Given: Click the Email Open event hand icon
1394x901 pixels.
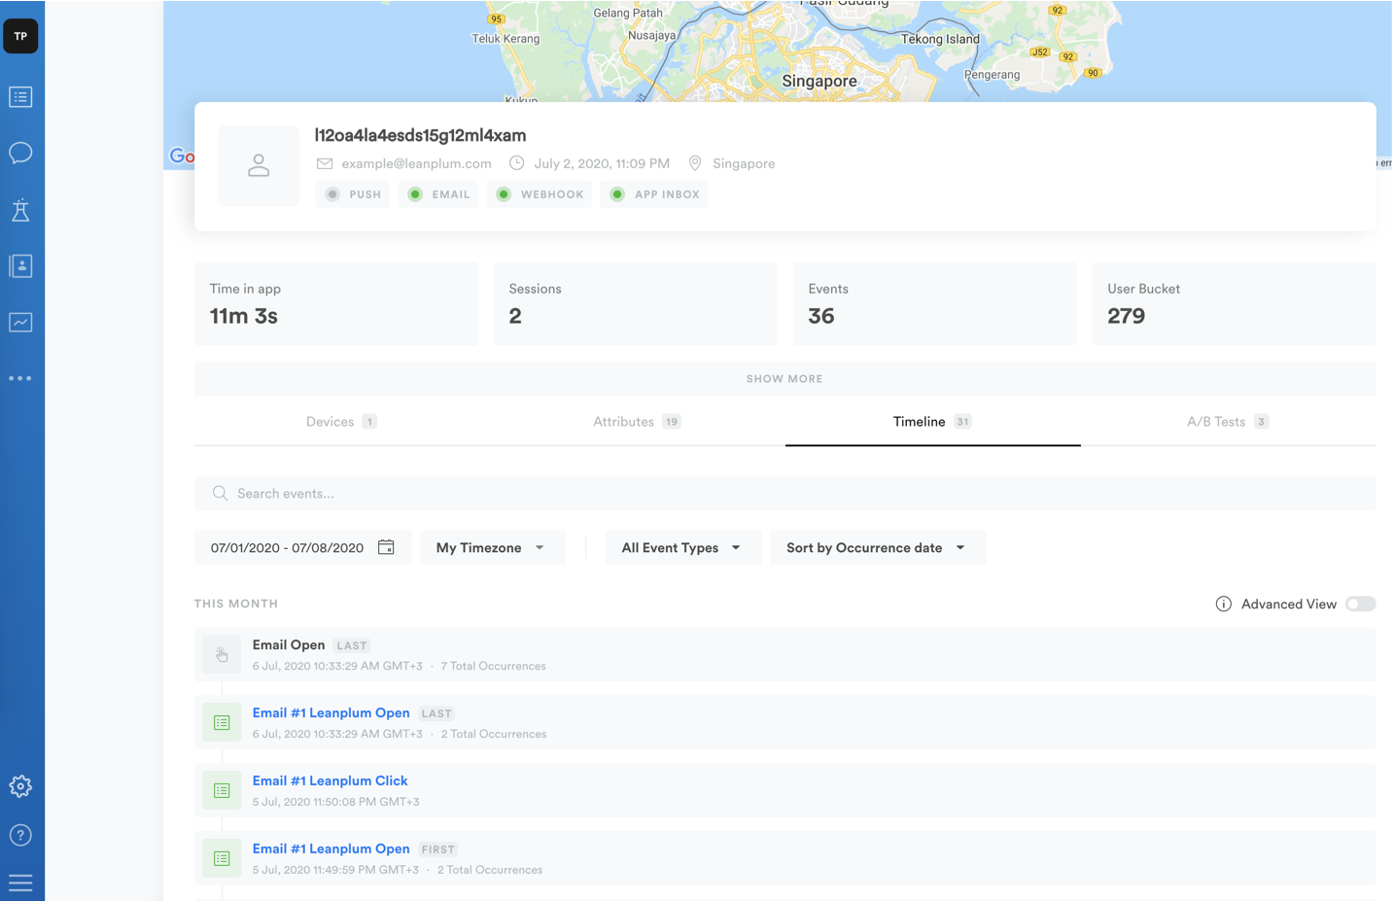Looking at the screenshot, I should [222, 654].
